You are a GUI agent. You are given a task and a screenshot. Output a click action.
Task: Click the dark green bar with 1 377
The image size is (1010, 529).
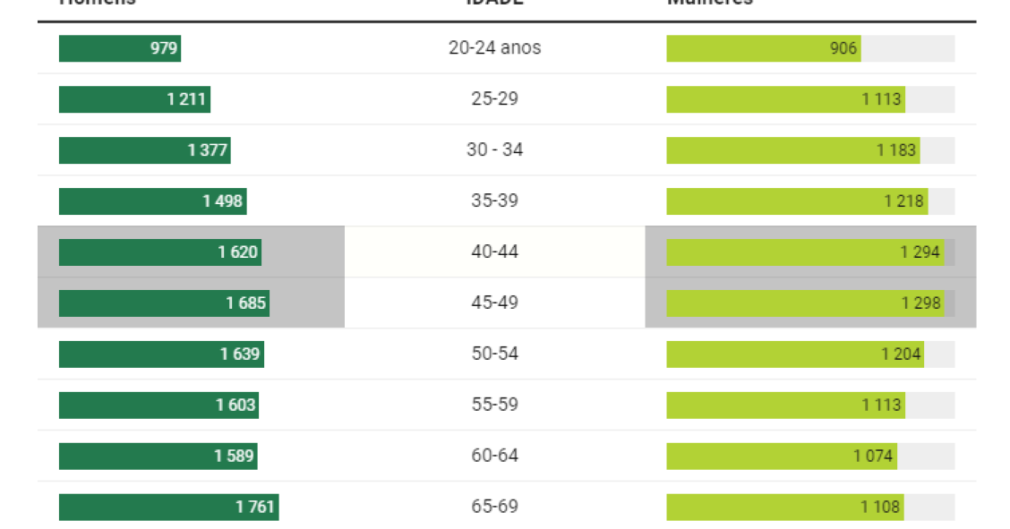pyautogui.click(x=145, y=150)
